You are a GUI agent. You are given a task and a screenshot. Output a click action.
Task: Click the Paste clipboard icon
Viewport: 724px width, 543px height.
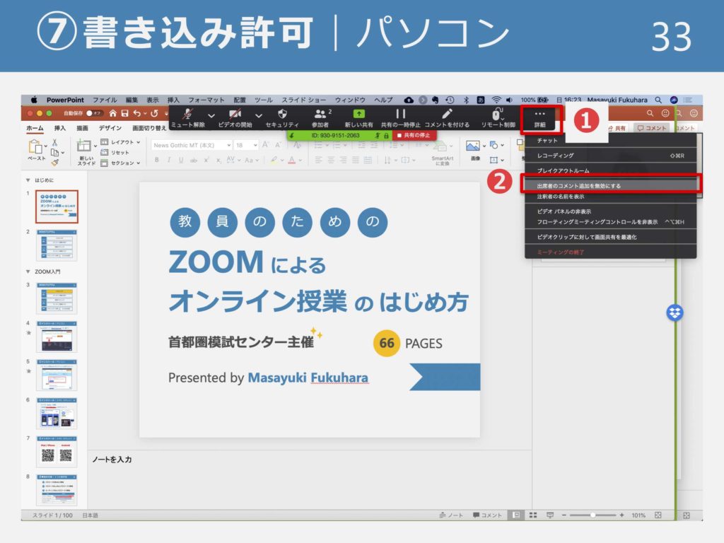click(35, 147)
